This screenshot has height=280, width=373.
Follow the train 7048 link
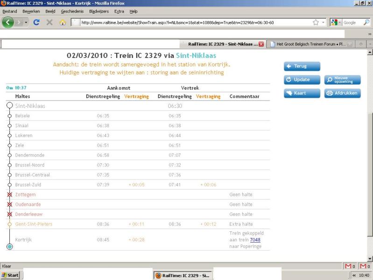[x=255, y=240]
